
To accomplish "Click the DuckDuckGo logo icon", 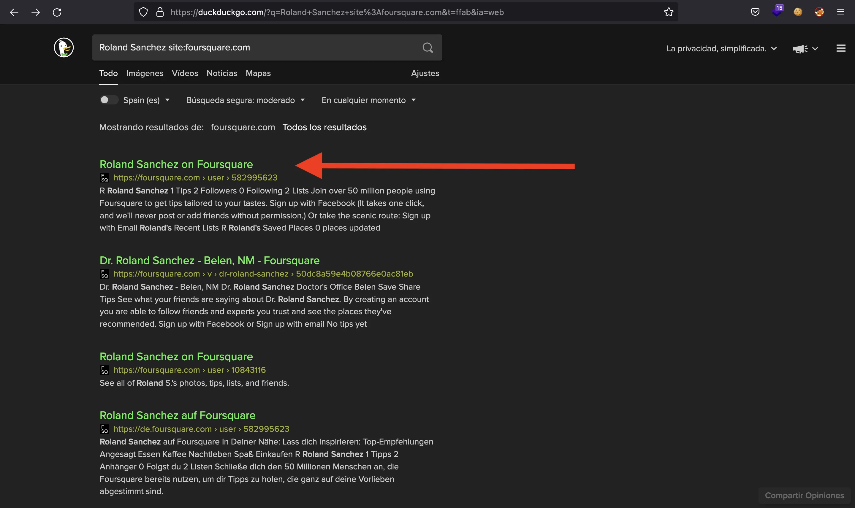I will coord(64,47).
